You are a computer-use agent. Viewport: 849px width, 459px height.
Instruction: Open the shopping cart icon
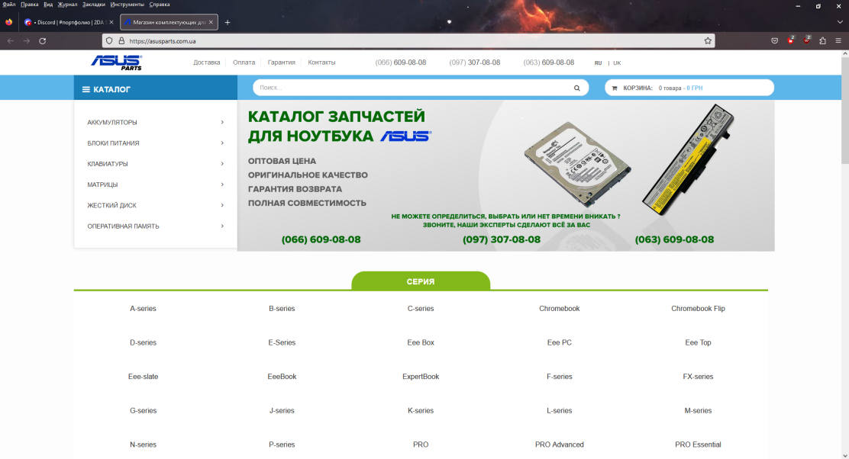[x=615, y=88]
